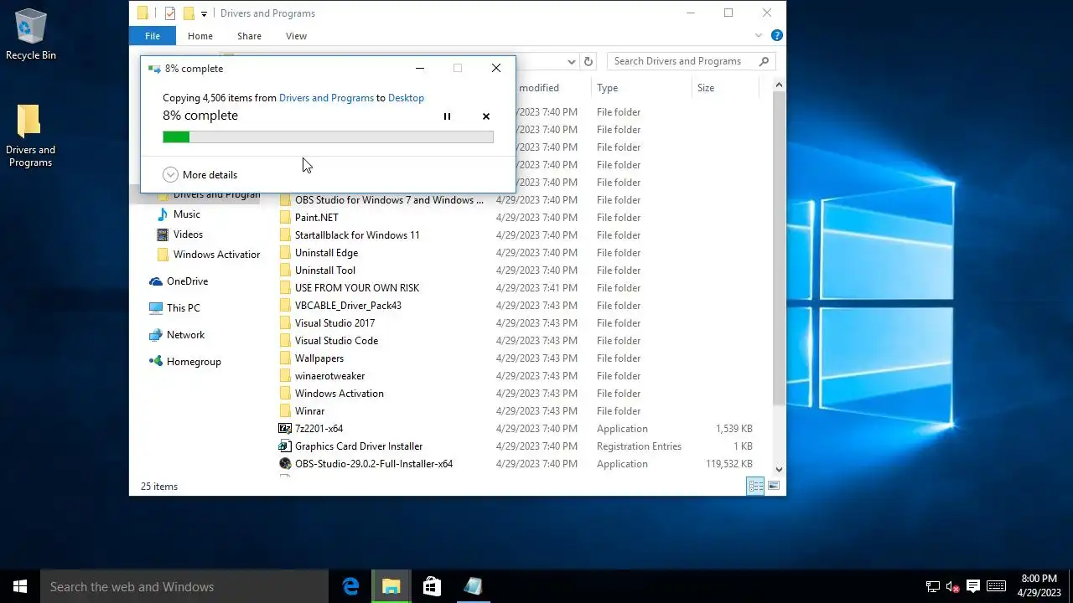Select Drivers and Programs folder on desktop
The image size is (1073, 603).
click(31, 136)
